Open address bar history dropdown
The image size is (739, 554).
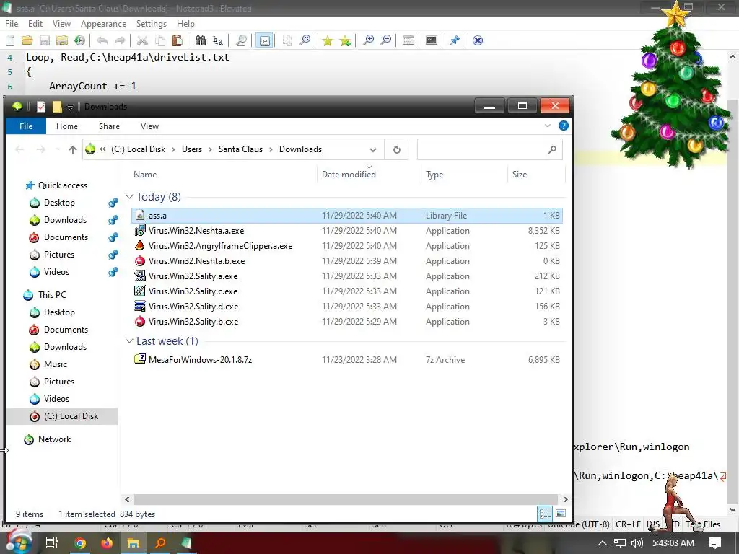click(373, 150)
